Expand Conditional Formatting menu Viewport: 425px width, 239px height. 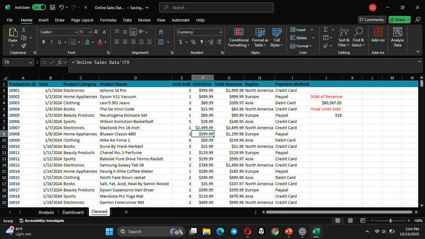pyautogui.click(x=239, y=38)
